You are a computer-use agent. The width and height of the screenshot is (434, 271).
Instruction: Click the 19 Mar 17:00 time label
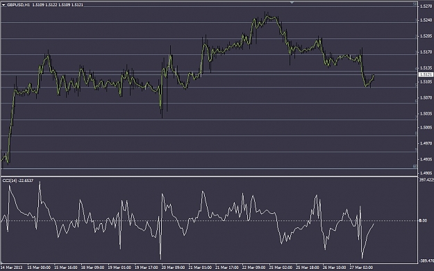click(x=146, y=268)
